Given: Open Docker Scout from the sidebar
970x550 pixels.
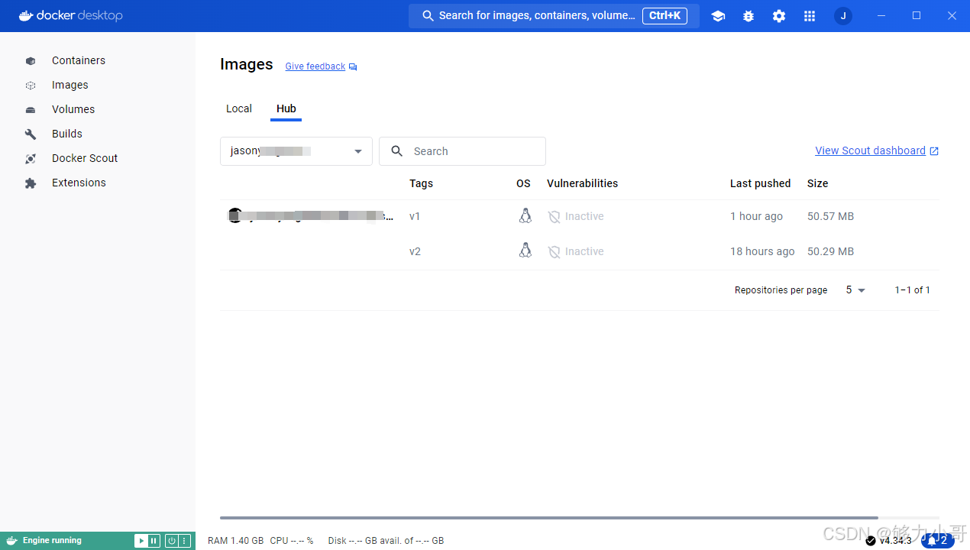Looking at the screenshot, I should click(84, 158).
